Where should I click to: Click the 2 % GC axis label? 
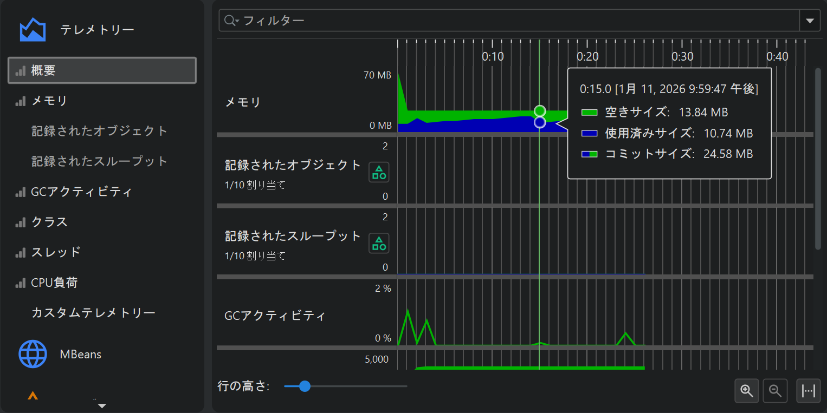(x=383, y=289)
